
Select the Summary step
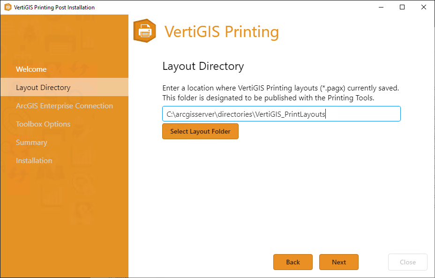(31, 142)
